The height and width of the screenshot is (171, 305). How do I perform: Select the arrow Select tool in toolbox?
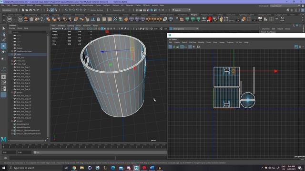[3, 28]
